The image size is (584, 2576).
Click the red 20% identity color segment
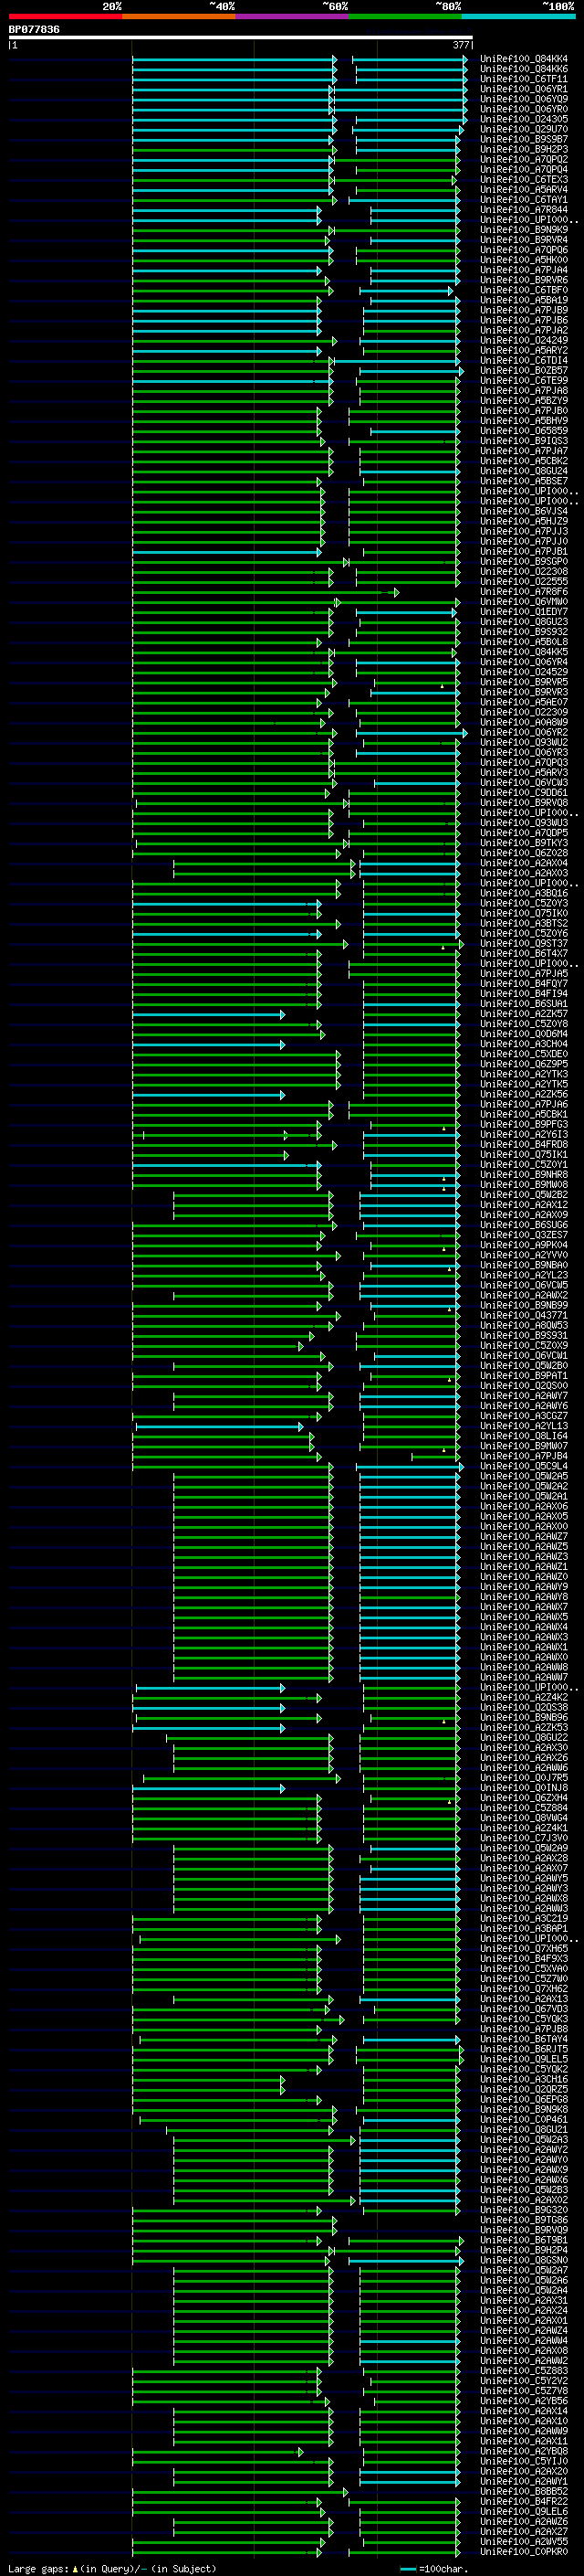click(65, 16)
